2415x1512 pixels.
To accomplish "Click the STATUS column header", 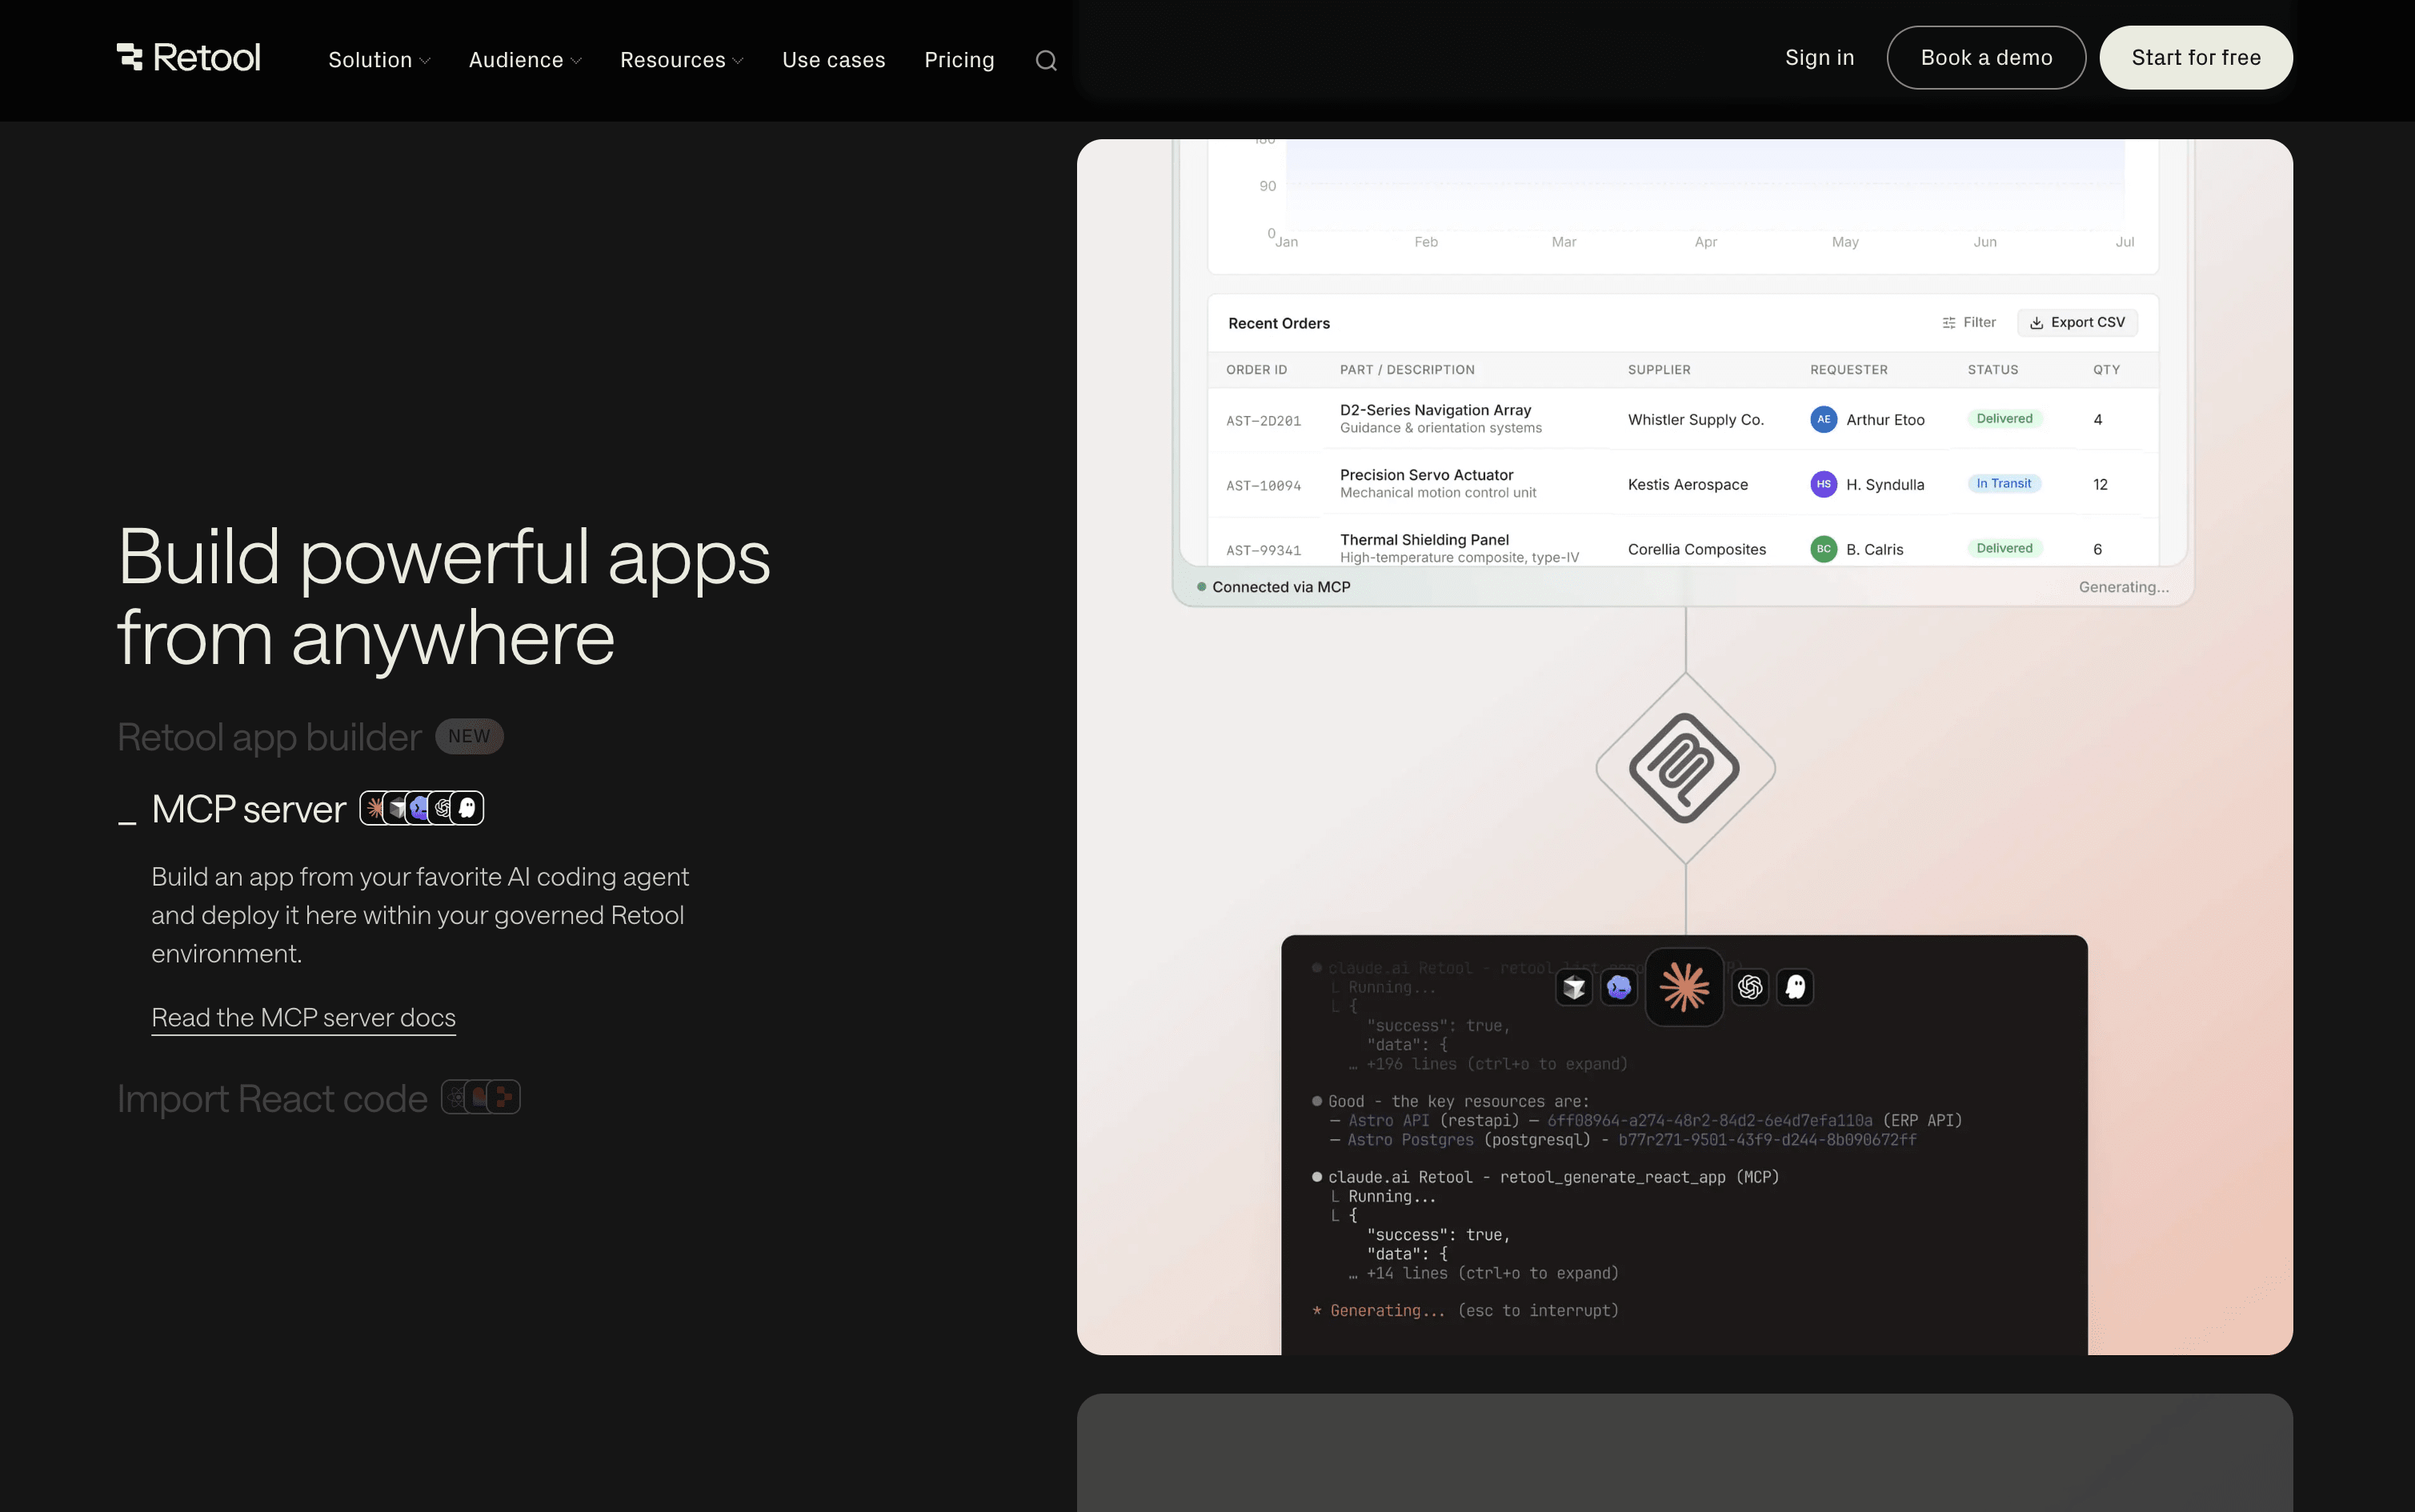I will pyautogui.click(x=1993, y=370).
